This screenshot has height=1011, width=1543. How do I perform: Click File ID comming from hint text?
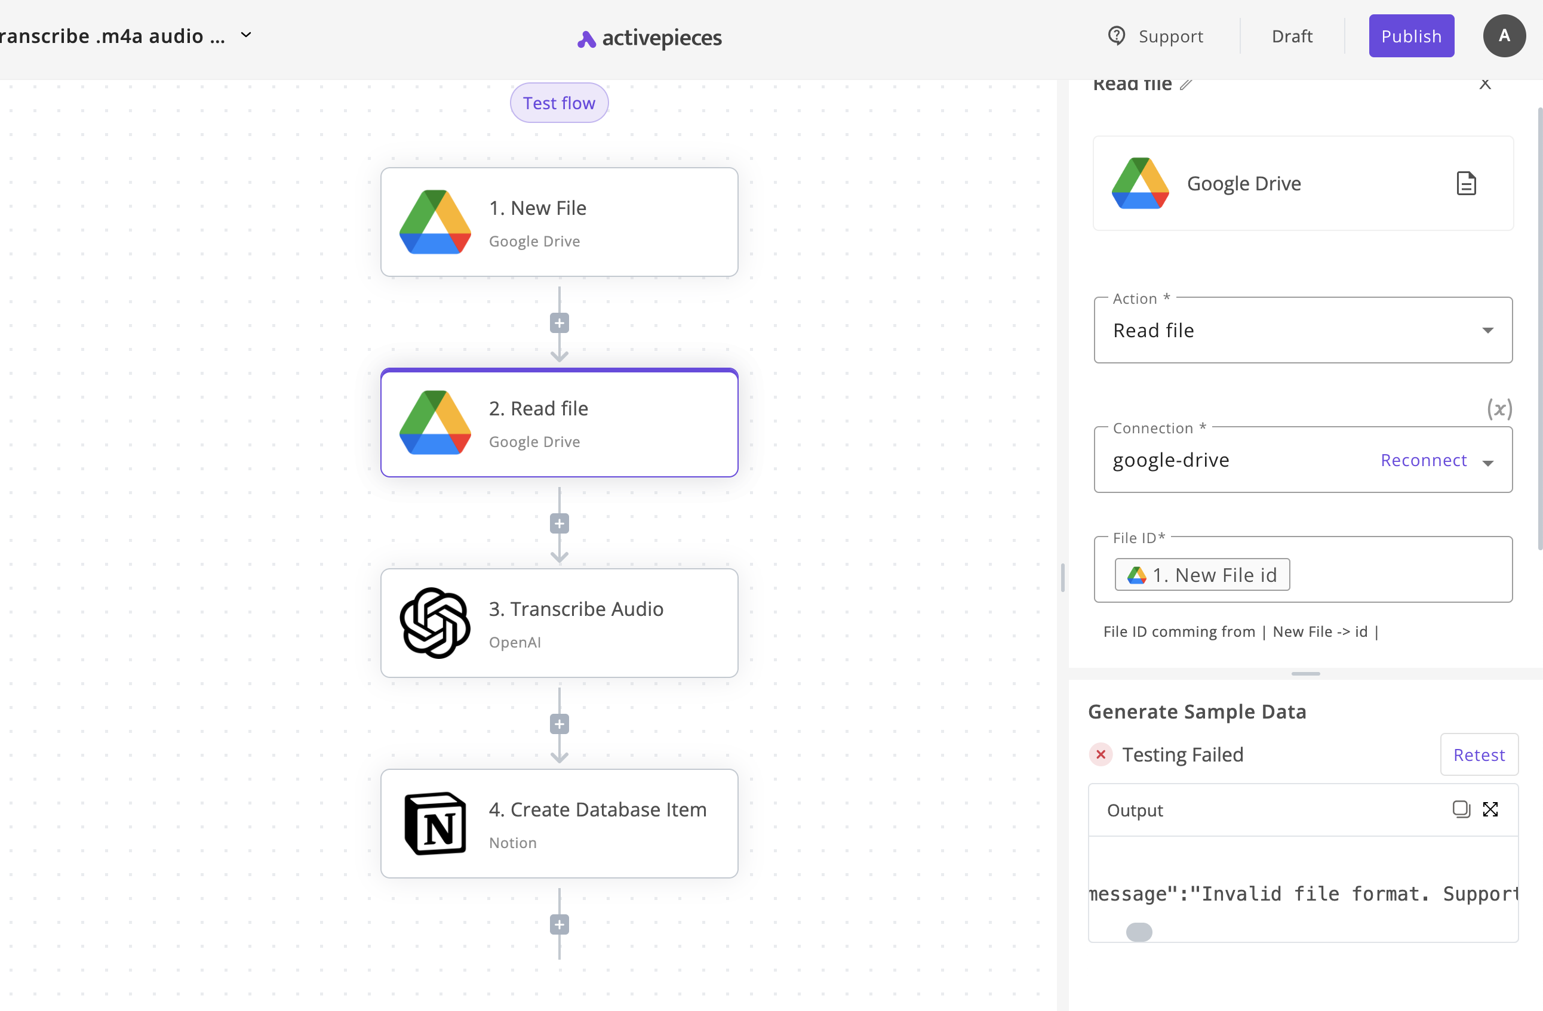tap(1241, 631)
